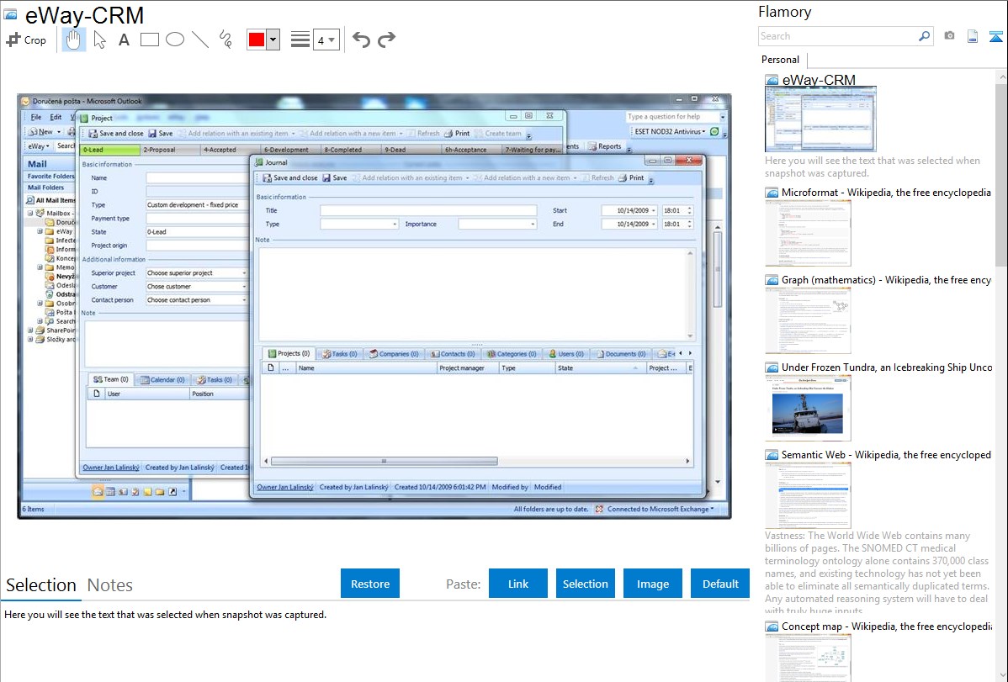Image resolution: width=1008 pixels, height=682 pixels.
Task: Select the ellipse drawing tool
Action: 175,40
